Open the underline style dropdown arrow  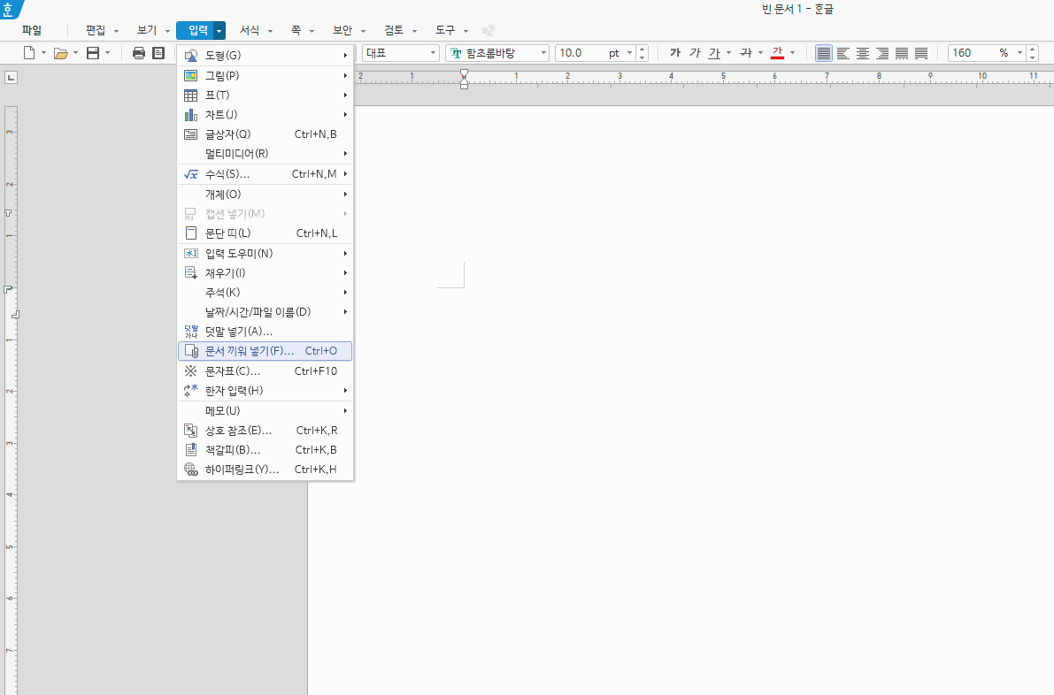click(x=728, y=53)
